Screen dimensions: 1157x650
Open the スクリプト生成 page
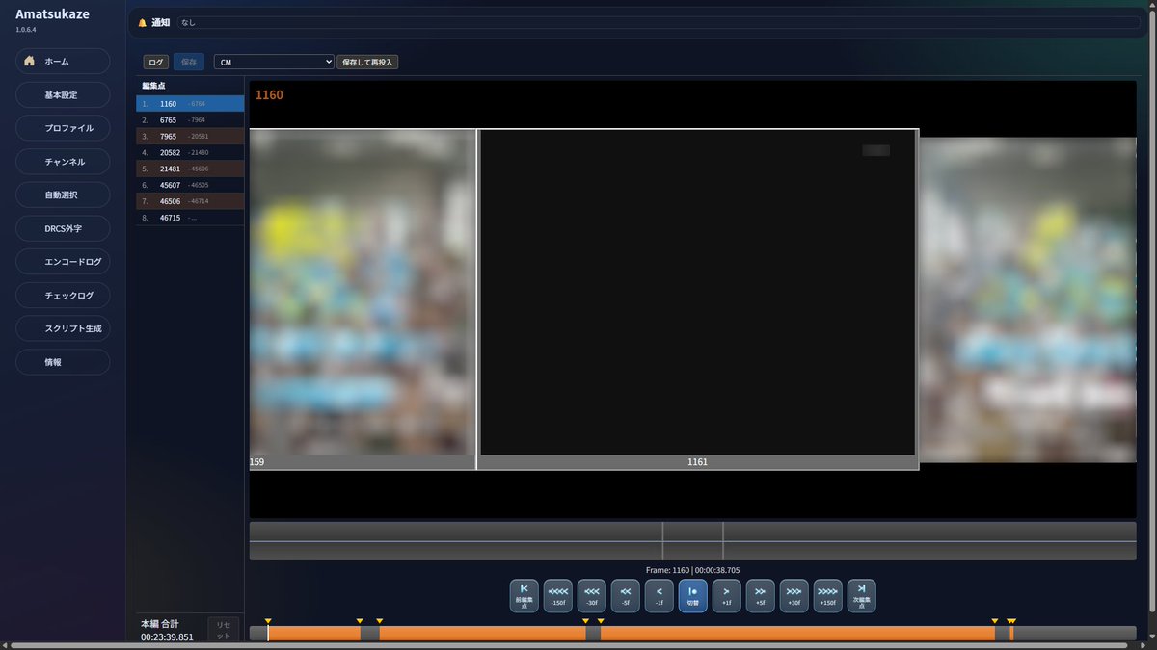tap(63, 328)
